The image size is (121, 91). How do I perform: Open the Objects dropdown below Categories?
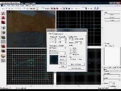112,80
